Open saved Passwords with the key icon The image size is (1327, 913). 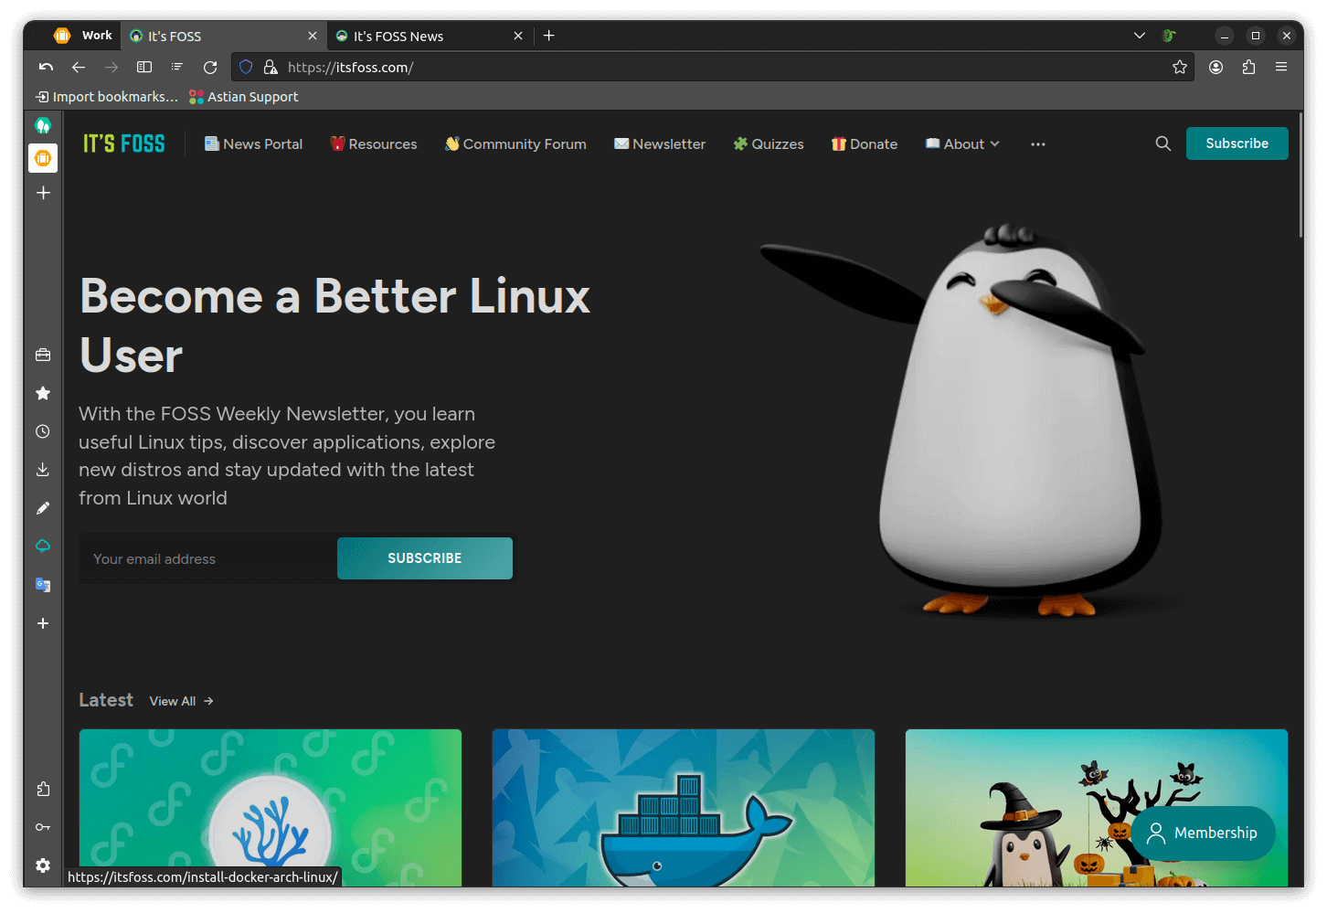(x=43, y=826)
